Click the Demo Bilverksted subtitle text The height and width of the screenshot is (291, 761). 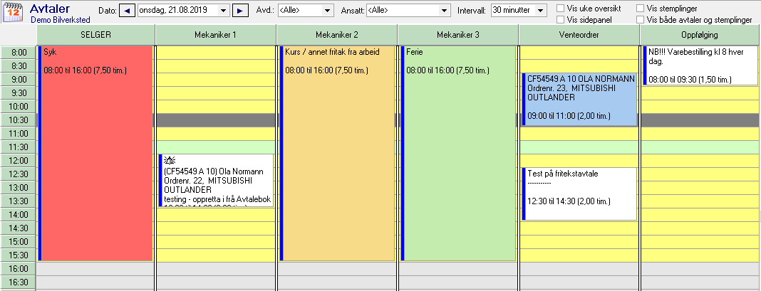[x=60, y=21]
